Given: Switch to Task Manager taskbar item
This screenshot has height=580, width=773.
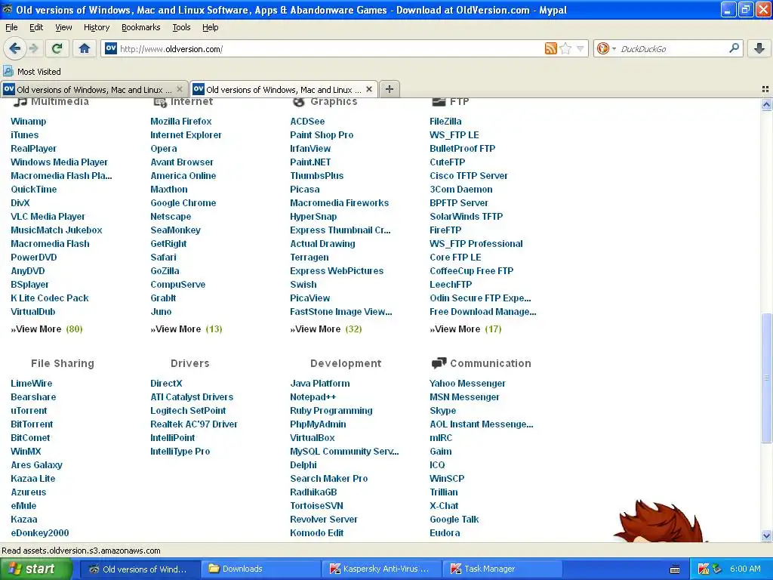Looking at the screenshot, I should pyautogui.click(x=502, y=569).
